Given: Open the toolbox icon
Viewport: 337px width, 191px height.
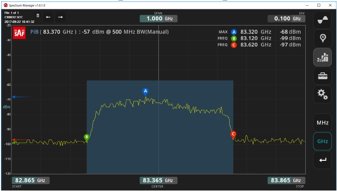Looking at the screenshot, I should (x=322, y=76).
